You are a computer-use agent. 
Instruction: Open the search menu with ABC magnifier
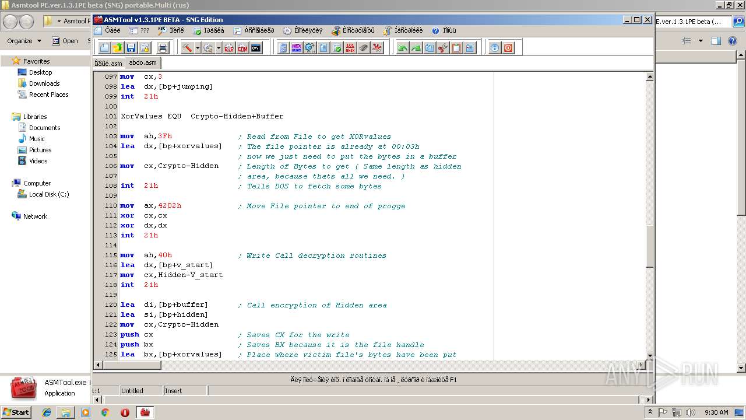[x=171, y=30]
